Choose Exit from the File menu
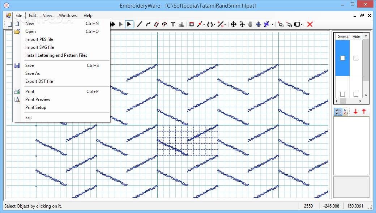 click(61, 118)
